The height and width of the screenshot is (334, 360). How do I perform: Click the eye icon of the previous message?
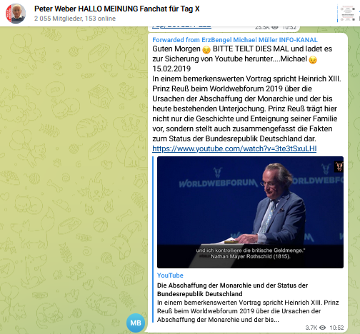pyautogui.click(x=275, y=27)
